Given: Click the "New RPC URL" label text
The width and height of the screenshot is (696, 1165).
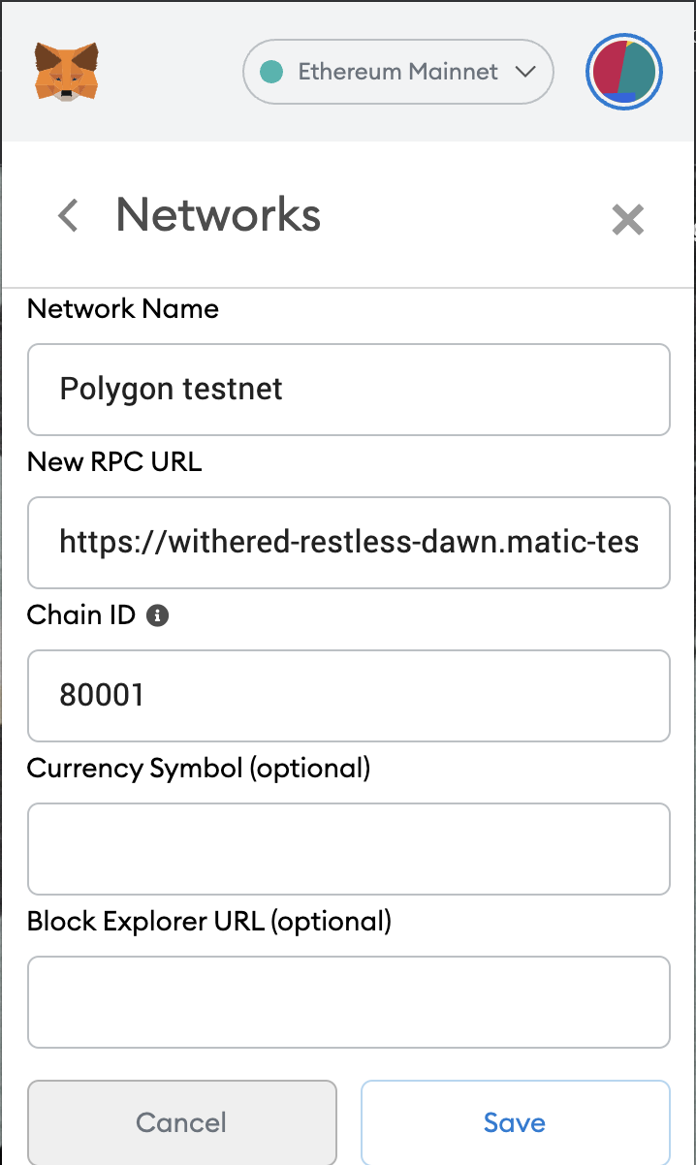Looking at the screenshot, I should pos(114,462).
